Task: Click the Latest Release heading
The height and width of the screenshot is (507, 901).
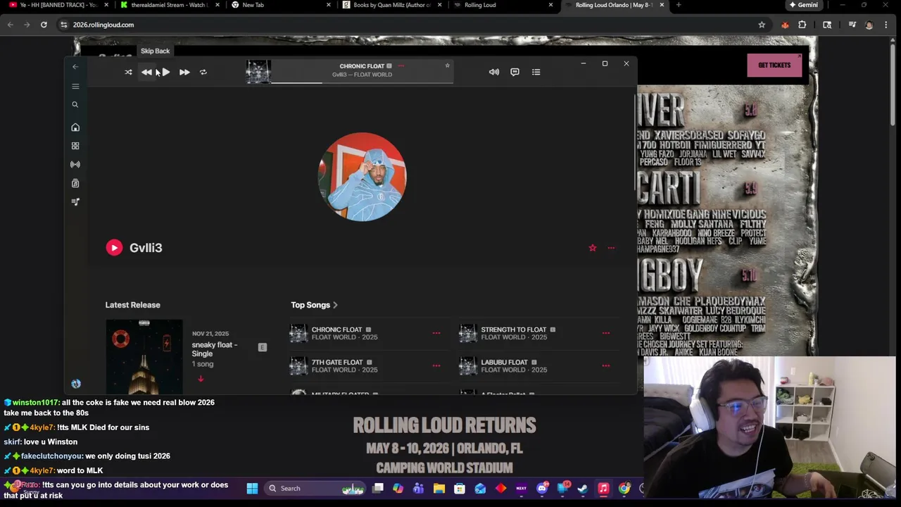Action: click(132, 305)
